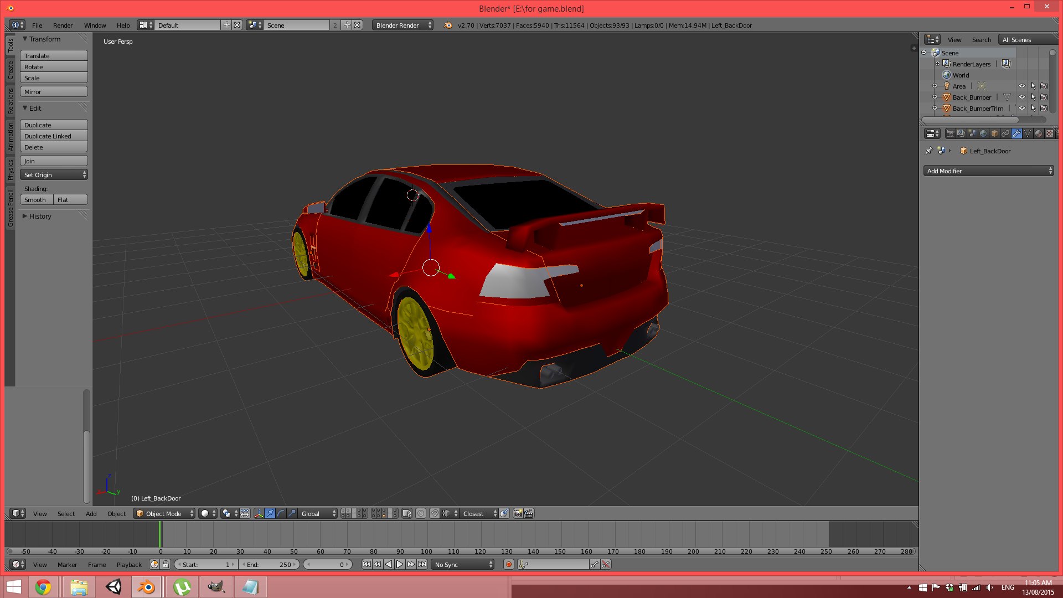The image size is (1063, 598).
Task: Open the Object Mode dropdown
Action: coord(164,514)
